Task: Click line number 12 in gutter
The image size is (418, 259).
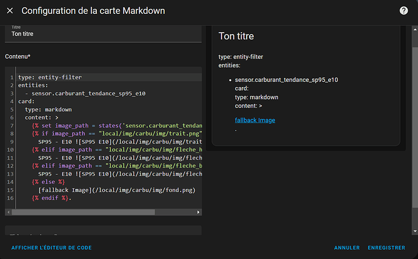Action: [10, 166]
